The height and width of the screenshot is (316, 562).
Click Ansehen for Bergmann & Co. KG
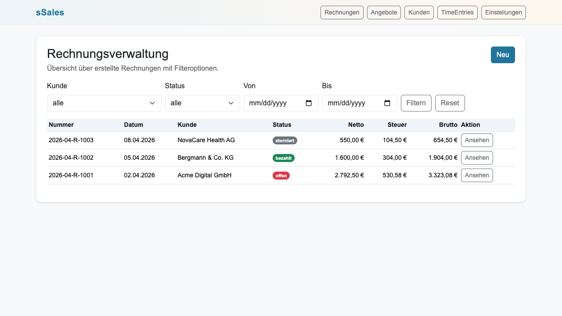(477, 158)
